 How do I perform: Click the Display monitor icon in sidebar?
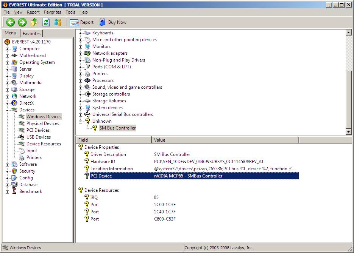click(14, 76)
